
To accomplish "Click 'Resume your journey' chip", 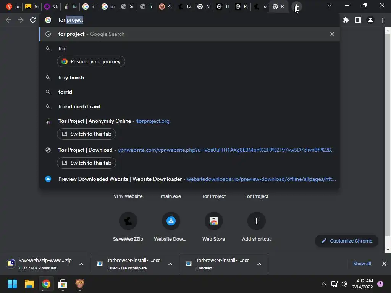I will (91, 61).
